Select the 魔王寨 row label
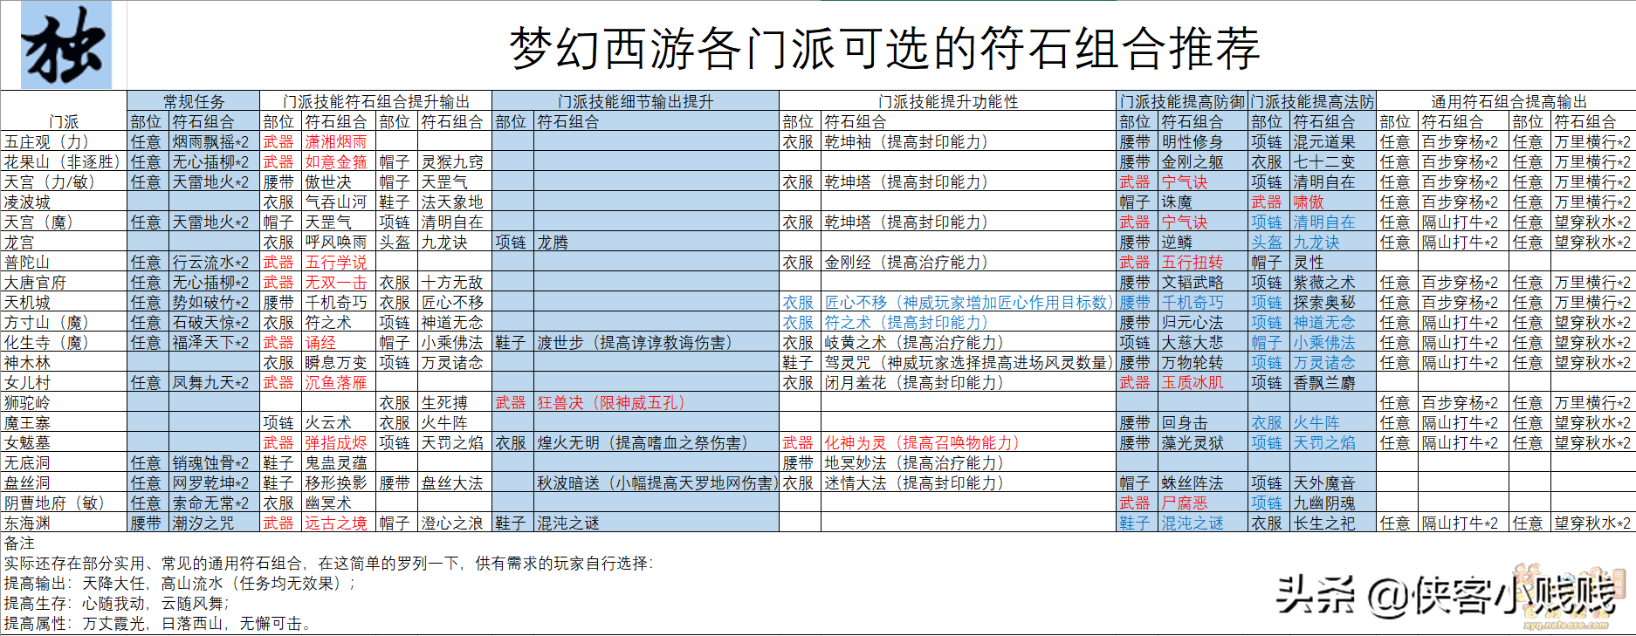Image resolution: width=1636 pixels, height=636 pixels. coord(64,422)
